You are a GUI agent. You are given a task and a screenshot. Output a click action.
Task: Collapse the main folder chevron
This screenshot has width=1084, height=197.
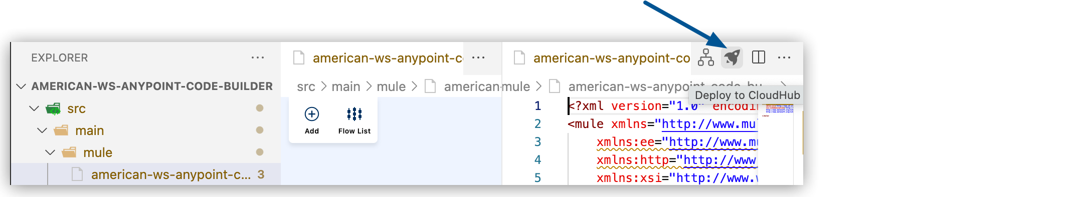(x=42, y=130)
